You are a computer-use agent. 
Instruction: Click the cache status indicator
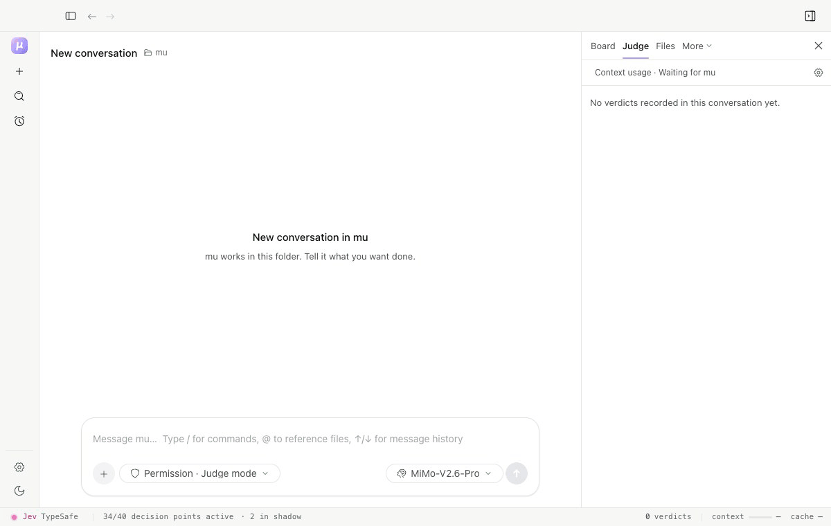pyautogui.click(x=807, y=516)
